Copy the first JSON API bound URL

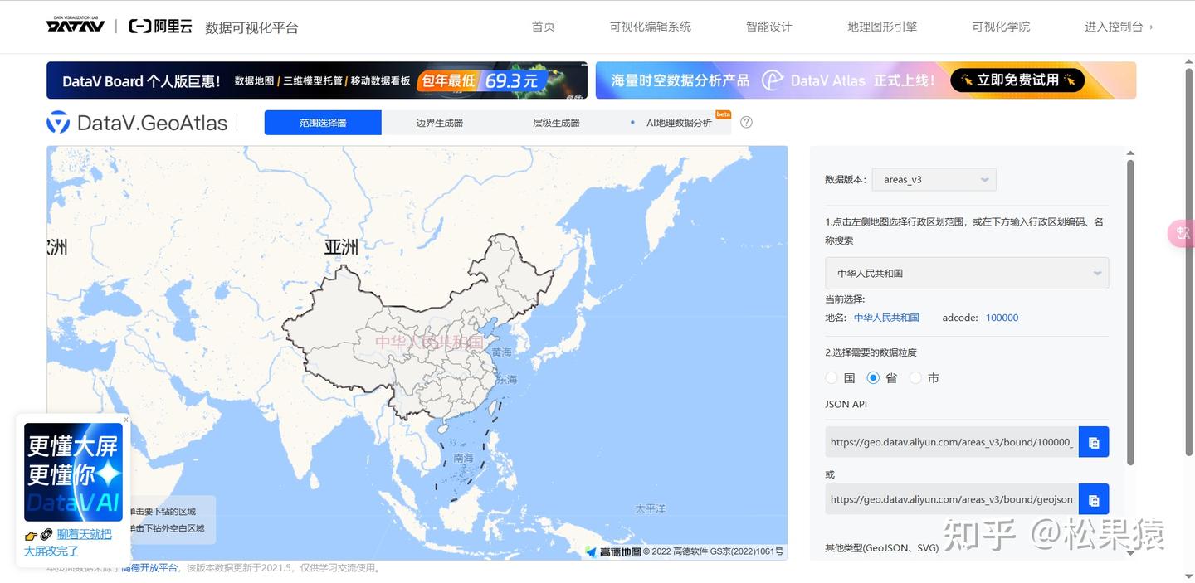pos(1093,441)
